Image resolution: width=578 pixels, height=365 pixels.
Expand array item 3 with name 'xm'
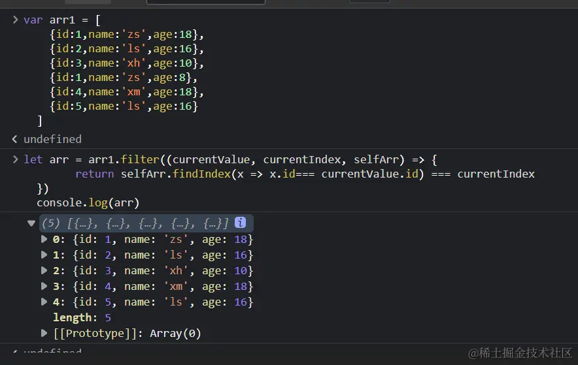[44, 286]
